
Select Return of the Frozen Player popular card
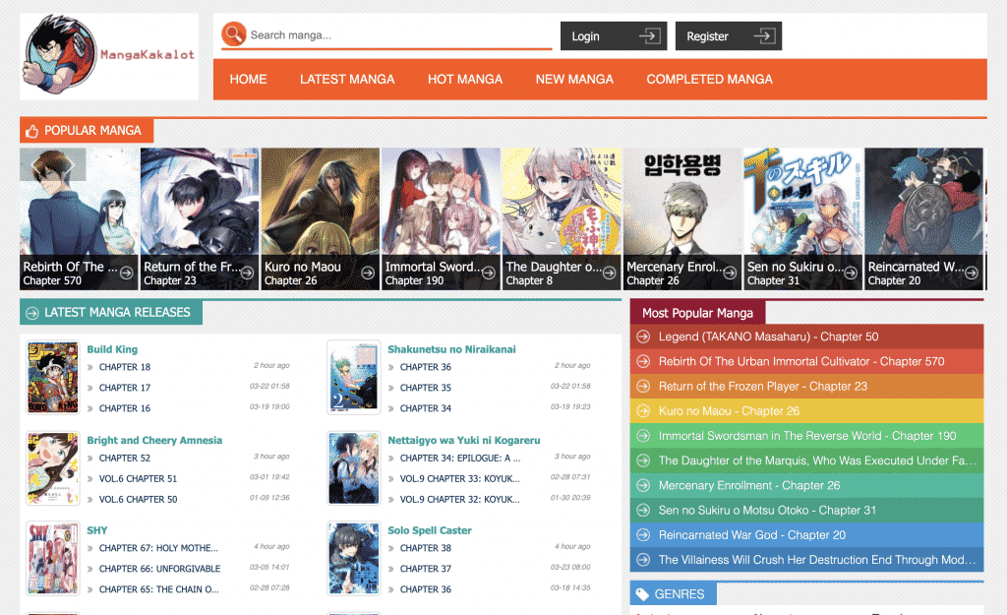point(200,218)
